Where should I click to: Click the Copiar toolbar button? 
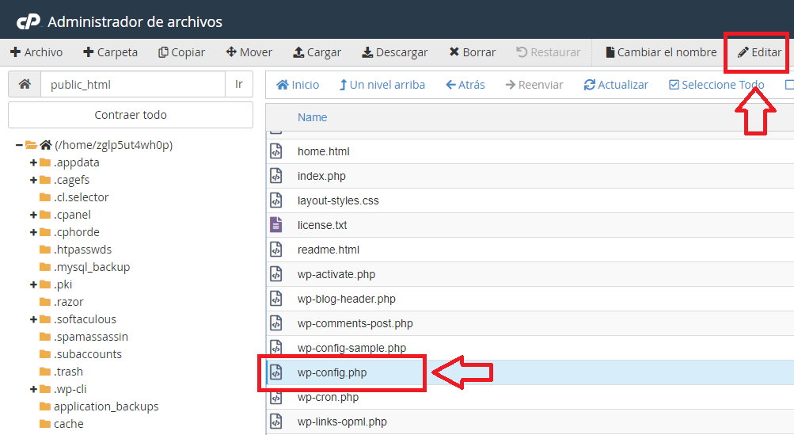click(x=181, y=52)
